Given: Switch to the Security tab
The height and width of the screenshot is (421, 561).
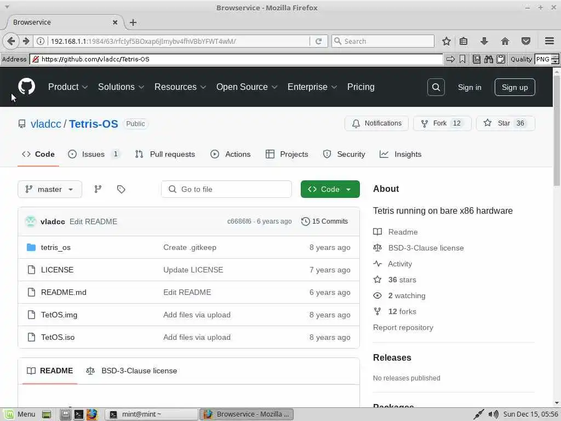Looking at the screenshot, I should click(x=344, y=154).
